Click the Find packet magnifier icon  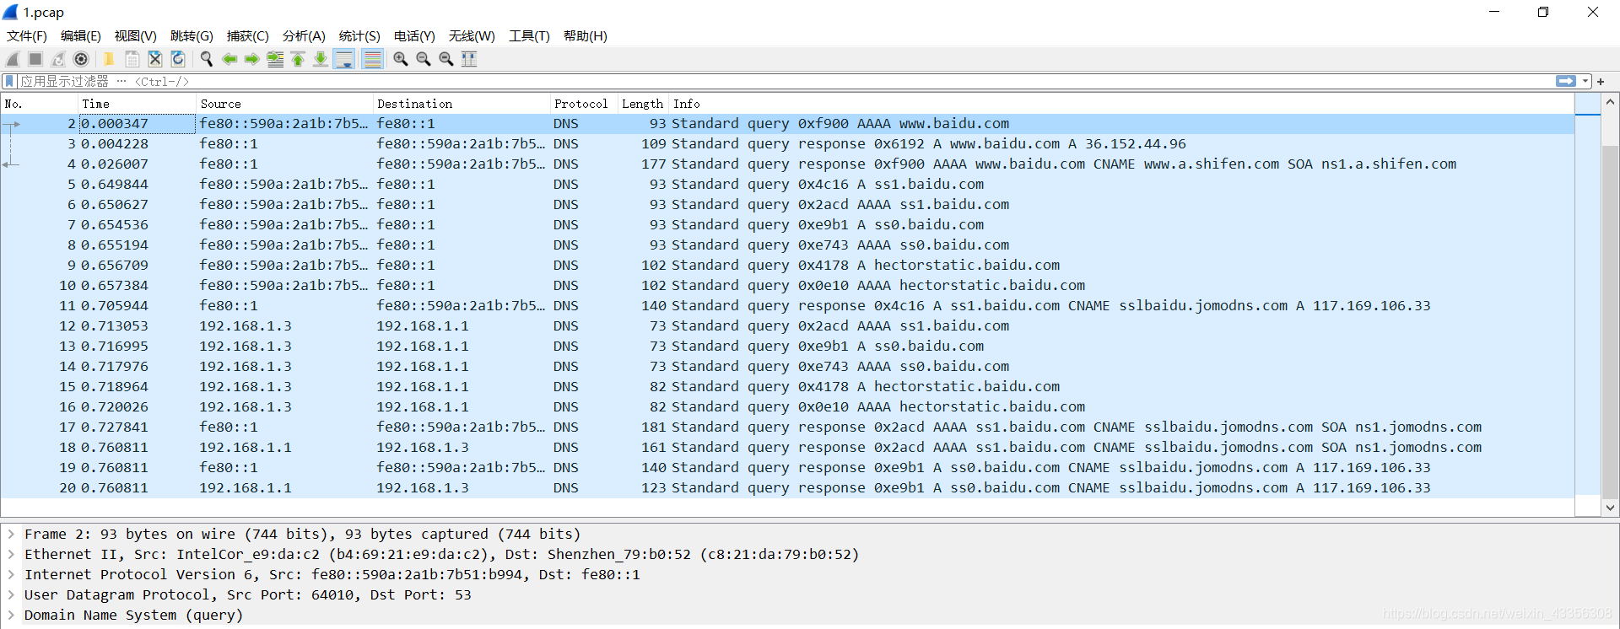pos(206,59)
